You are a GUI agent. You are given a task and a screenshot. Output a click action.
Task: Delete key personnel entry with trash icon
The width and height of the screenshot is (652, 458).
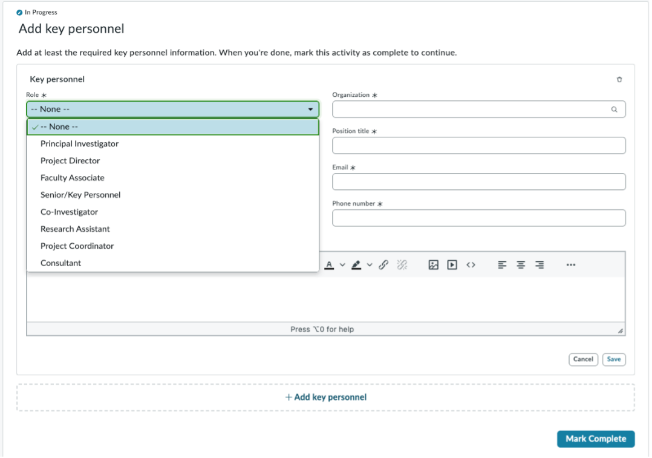(x=619, y=79)
